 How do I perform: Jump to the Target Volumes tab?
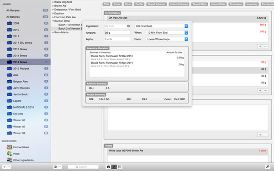coord(157,4)
